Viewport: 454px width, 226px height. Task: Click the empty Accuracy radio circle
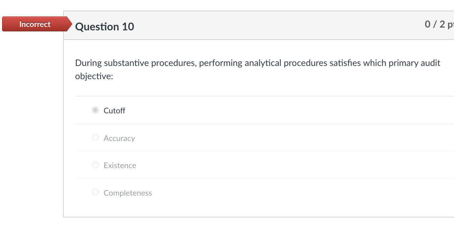95,137
